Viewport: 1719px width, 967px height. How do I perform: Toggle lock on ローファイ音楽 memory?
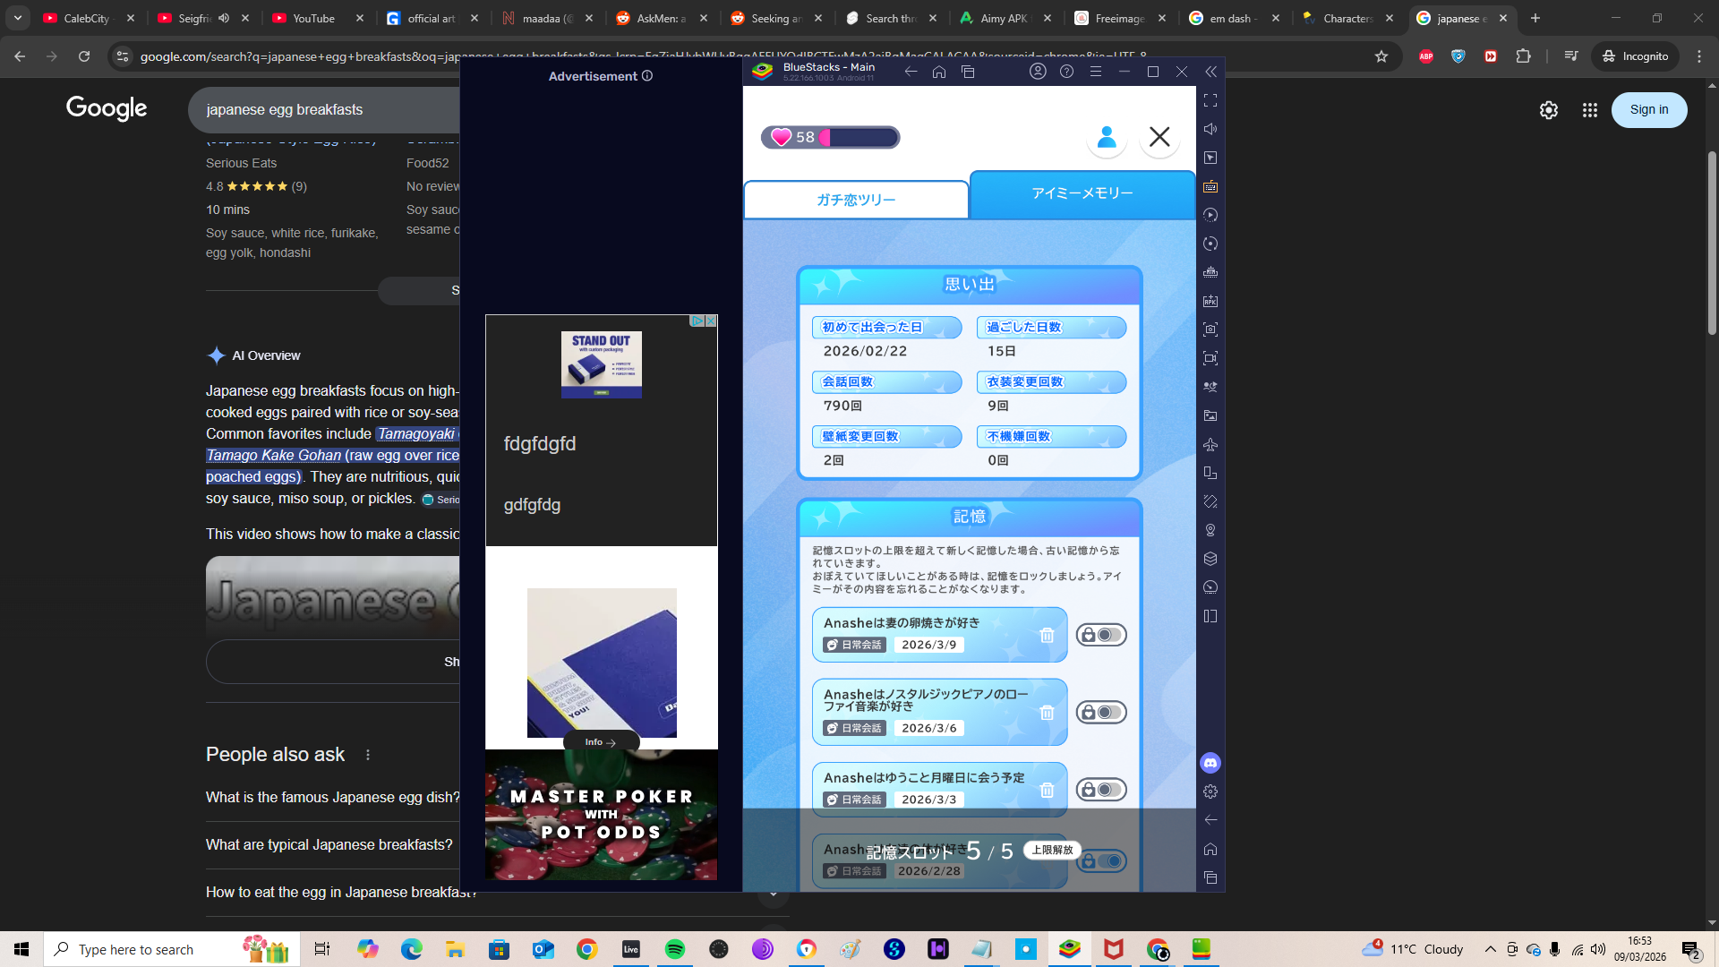1100,713
